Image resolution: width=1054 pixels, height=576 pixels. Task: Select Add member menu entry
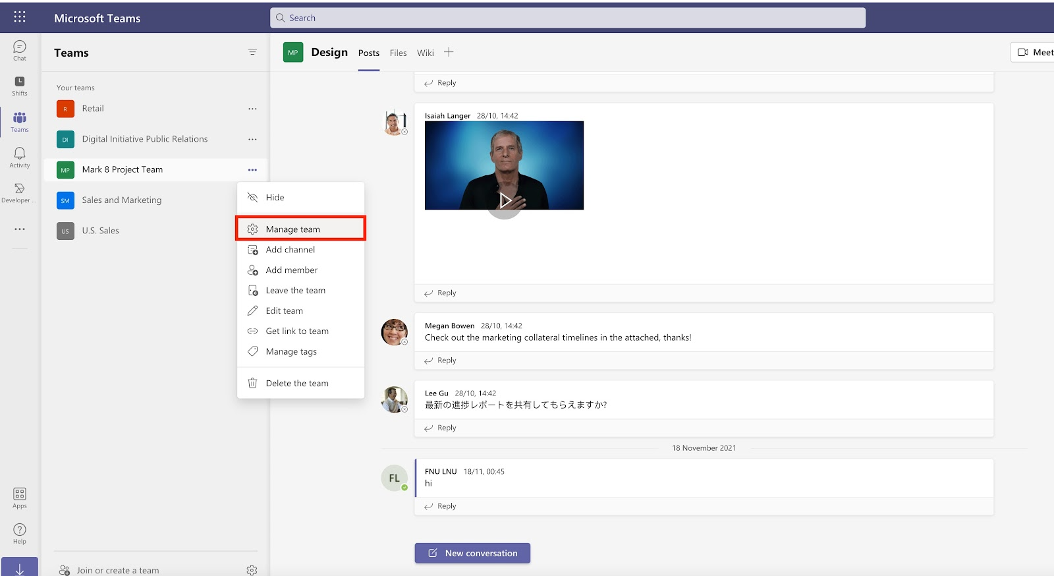300,270
